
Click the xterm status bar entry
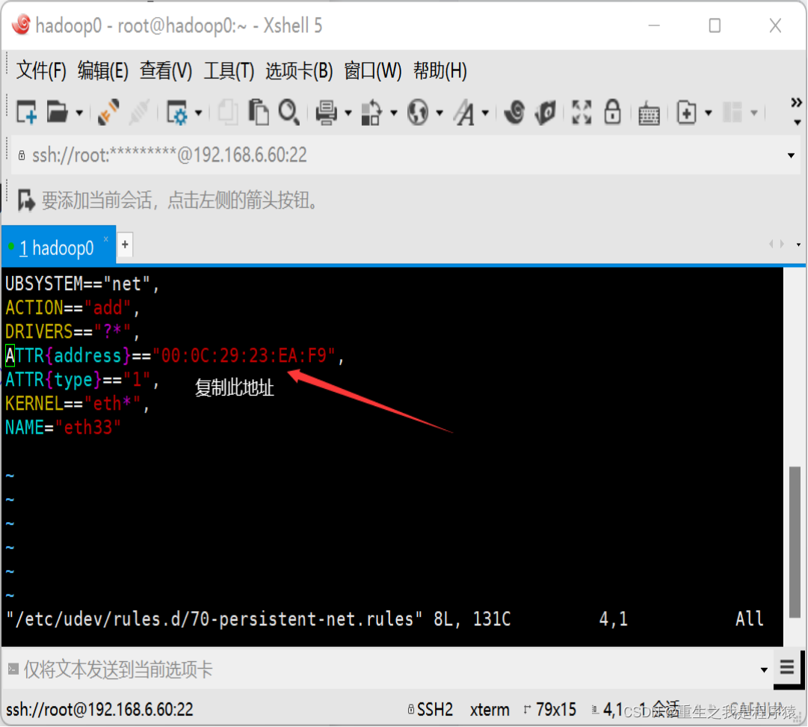point(490,710)
